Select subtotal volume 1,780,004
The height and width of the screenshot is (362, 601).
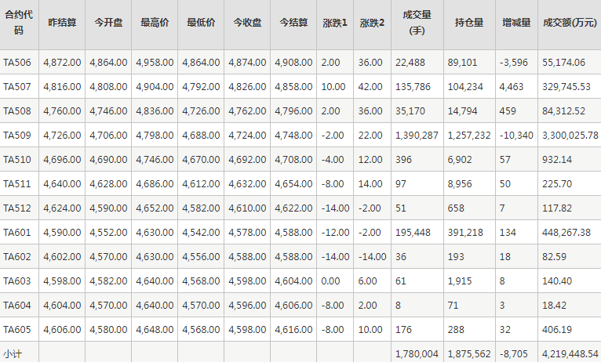(417, 354)
